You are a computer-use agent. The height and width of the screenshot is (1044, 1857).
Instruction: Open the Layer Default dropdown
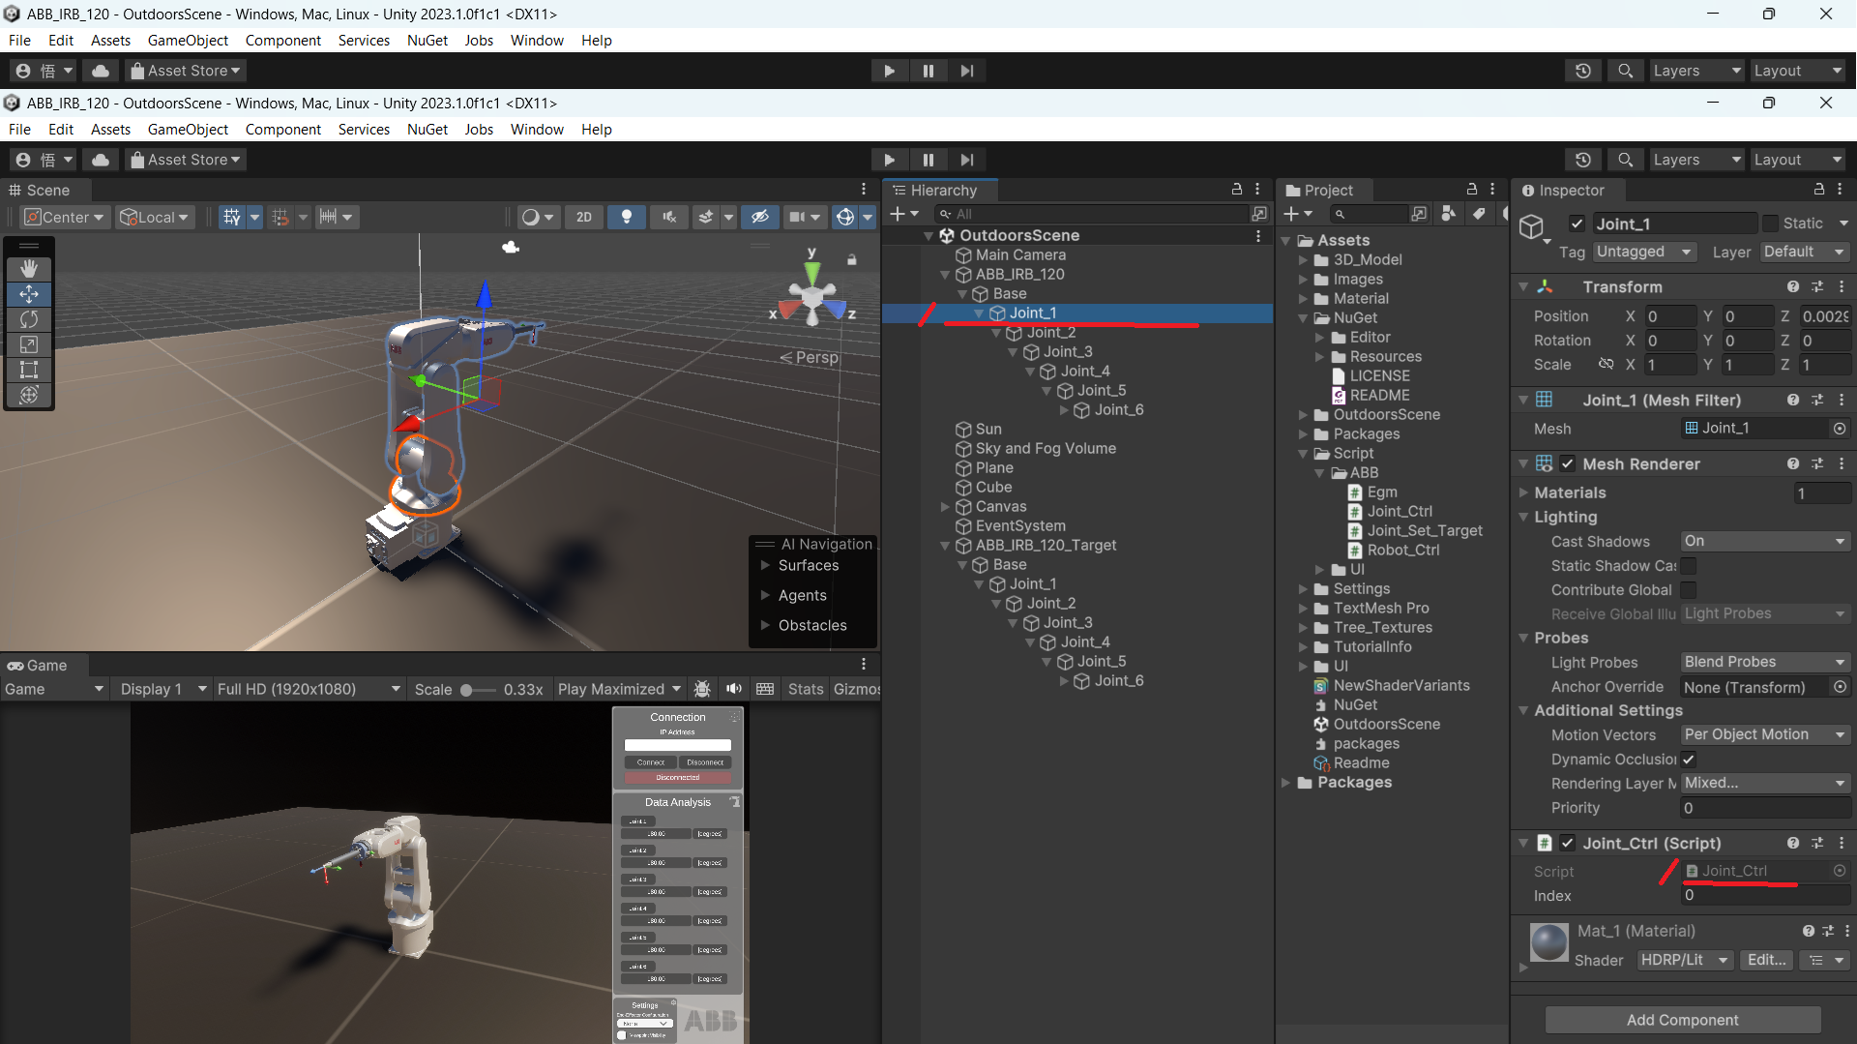click(1805, 252)
